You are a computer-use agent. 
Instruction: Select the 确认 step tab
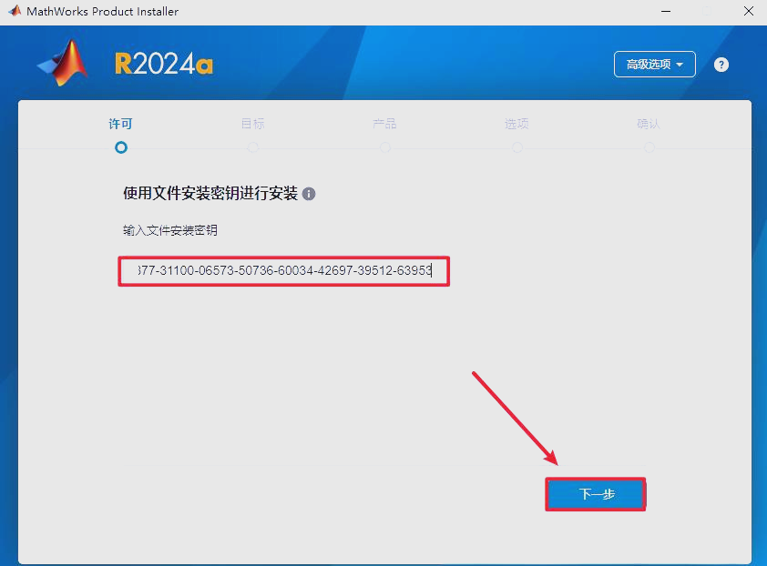[x=649, y=124]
